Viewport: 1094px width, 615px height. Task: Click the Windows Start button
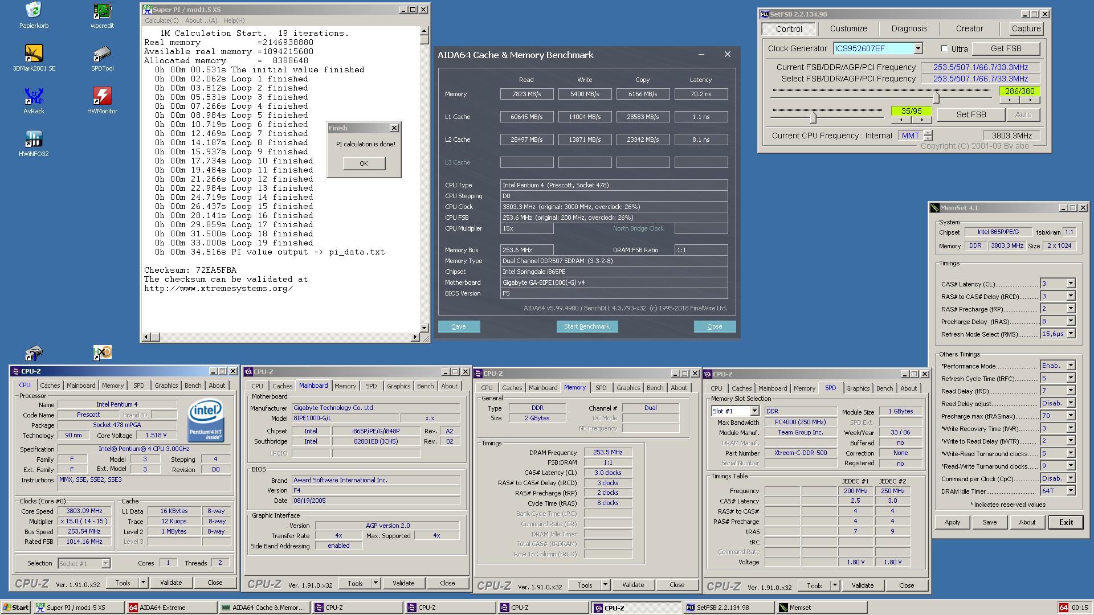[15, 608]
